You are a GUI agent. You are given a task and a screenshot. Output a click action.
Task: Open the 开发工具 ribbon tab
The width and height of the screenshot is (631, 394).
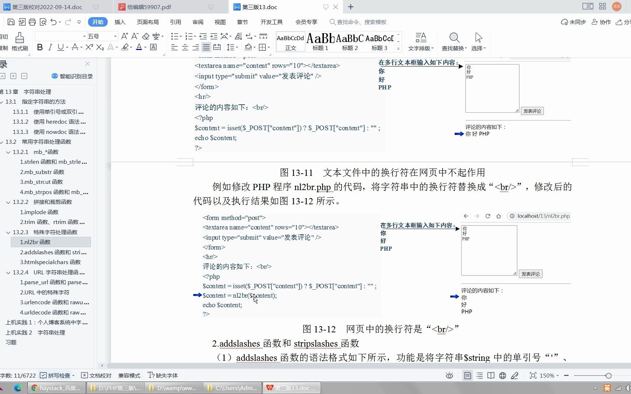pos(272,22)
